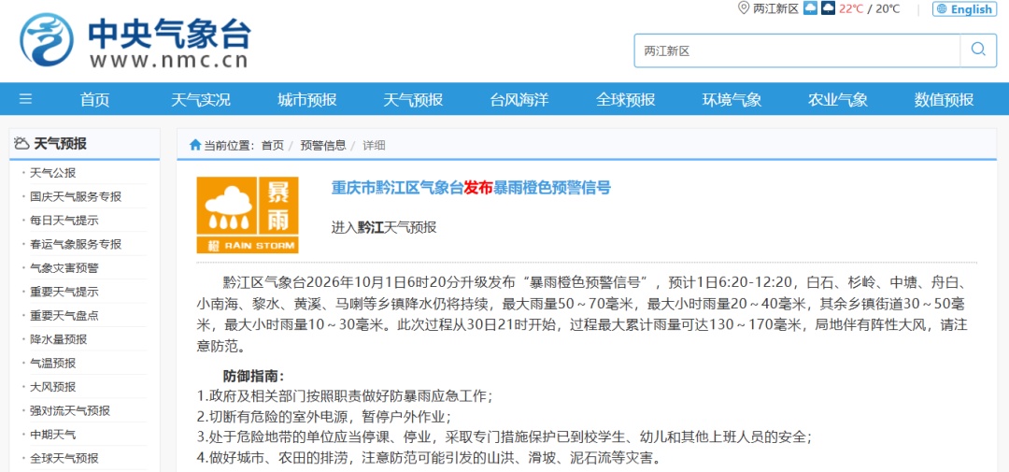Open the 台风海洋 navigation tab

click(x=519, y=100)
